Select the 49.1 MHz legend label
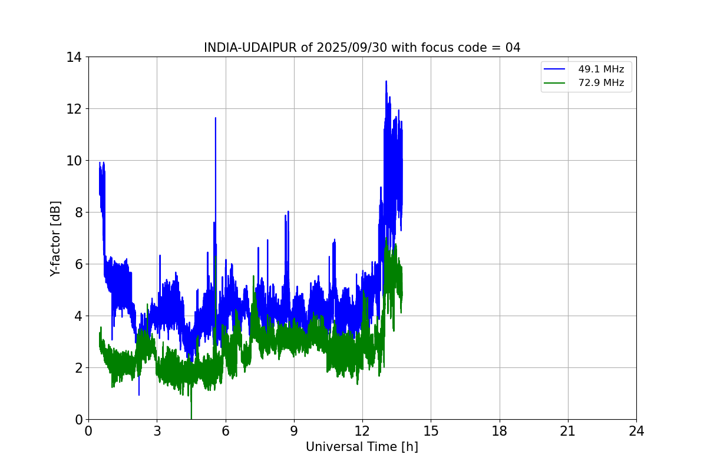 pyautogui.click(x=601, y=69)
